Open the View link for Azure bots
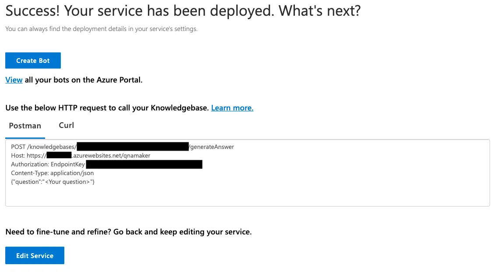 tap(14, 80)
